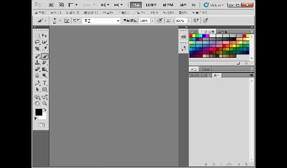This screenshot has height=168, width=287.
Task: Select the Zoom tool
Action: [x=44, y=103]
